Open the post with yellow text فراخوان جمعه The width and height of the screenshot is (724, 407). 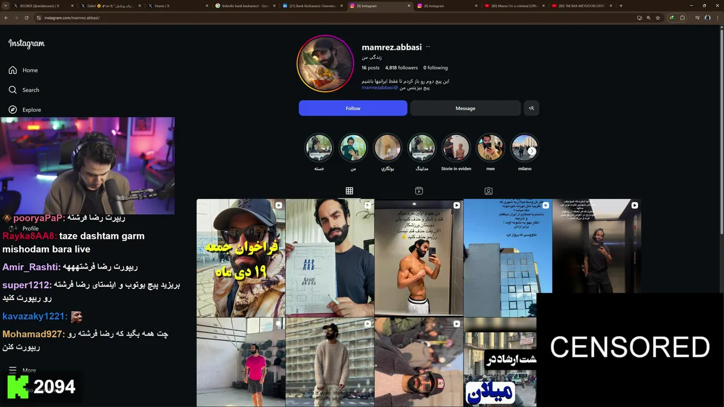pyautogui.click(x=240, y=258)
